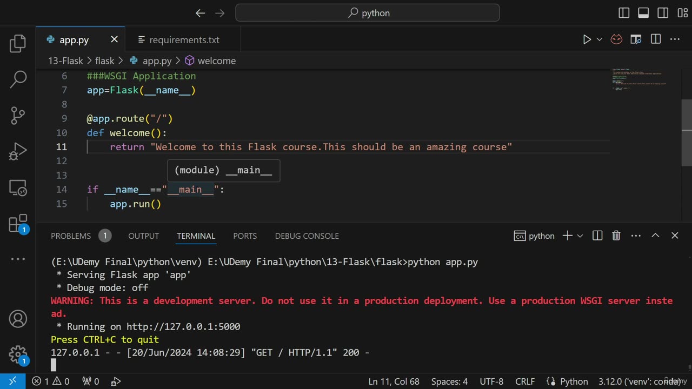Click the debug launch icon in status bar
The image size is (692, 389).
[x=116, y=381]
